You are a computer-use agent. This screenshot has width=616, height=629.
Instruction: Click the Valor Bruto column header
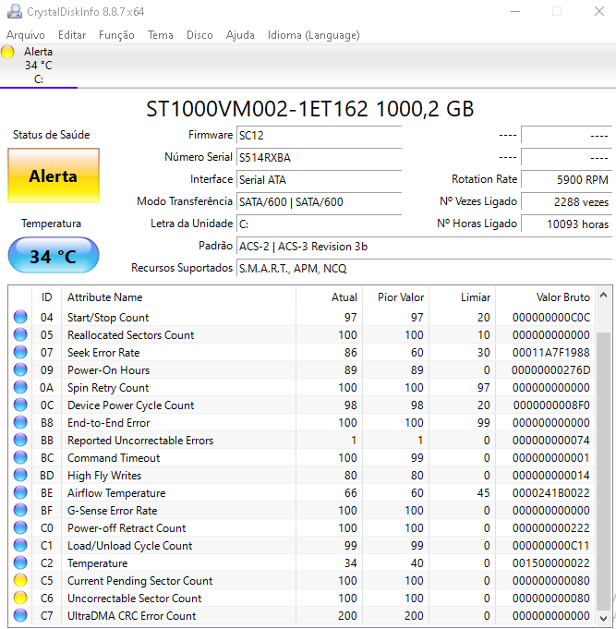coord(546,297)
